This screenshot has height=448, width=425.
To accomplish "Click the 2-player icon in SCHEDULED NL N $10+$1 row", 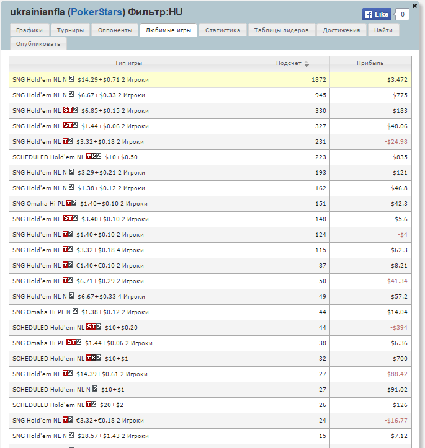I will tap(95, 389).
